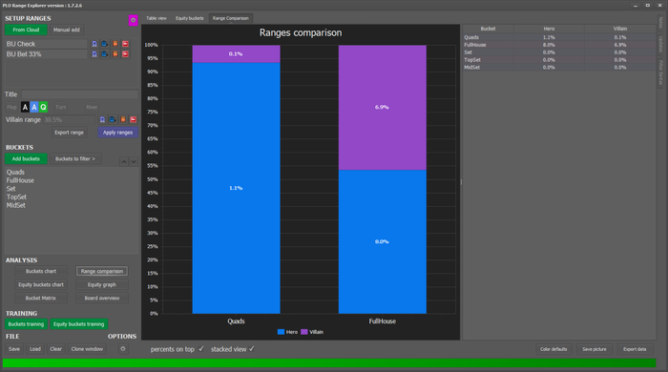
Task: Click the Villain legend color swatch
Action: pos(304,332)
